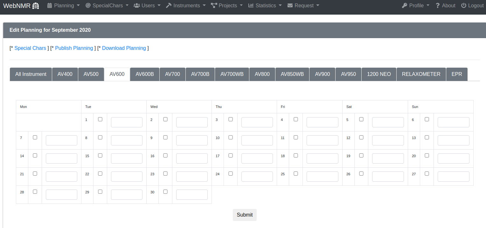Screen dimensions: 486x228
Task: Open the EPR tab
Action: (457, 74)
